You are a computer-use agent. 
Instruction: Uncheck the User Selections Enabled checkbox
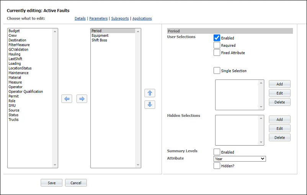tap(217, 38)
